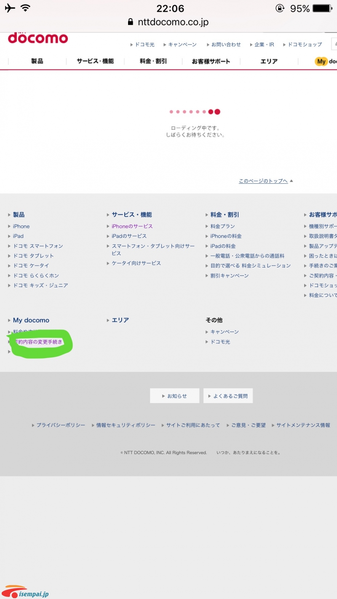Open iPhoneの料金 link

coord(226,236)
